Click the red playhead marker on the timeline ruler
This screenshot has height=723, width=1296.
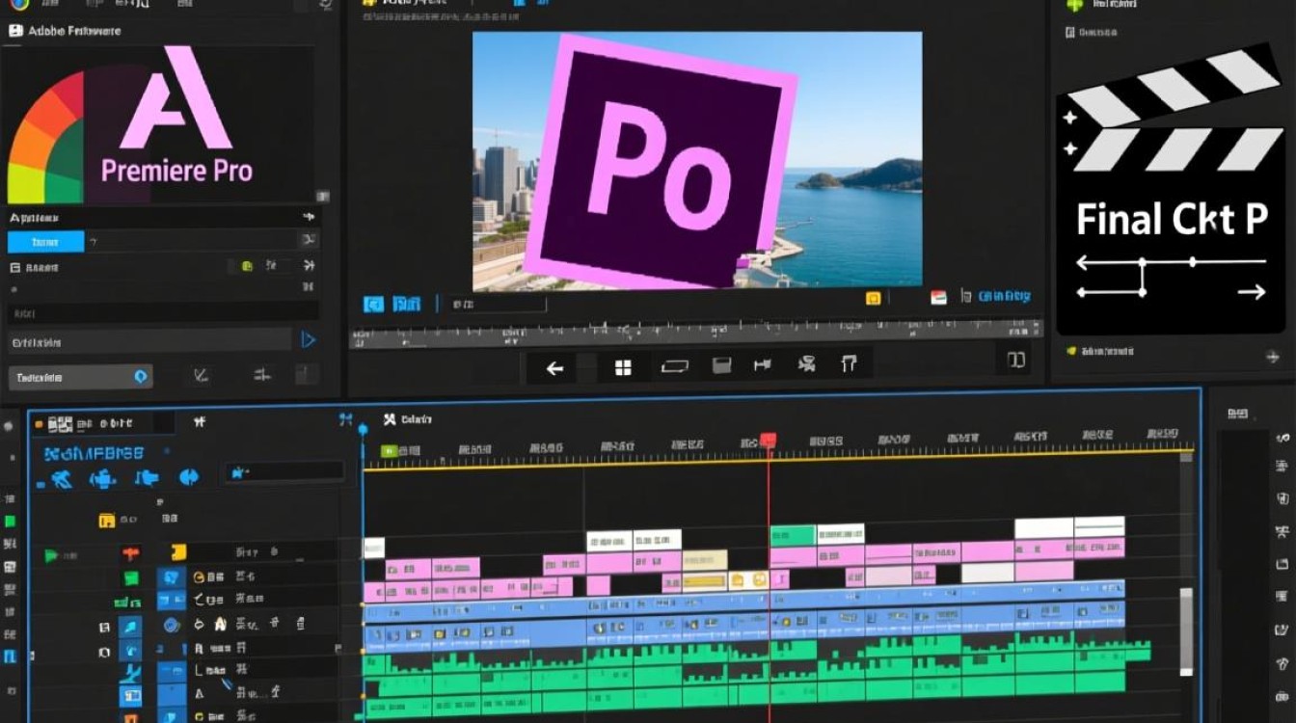769,440
